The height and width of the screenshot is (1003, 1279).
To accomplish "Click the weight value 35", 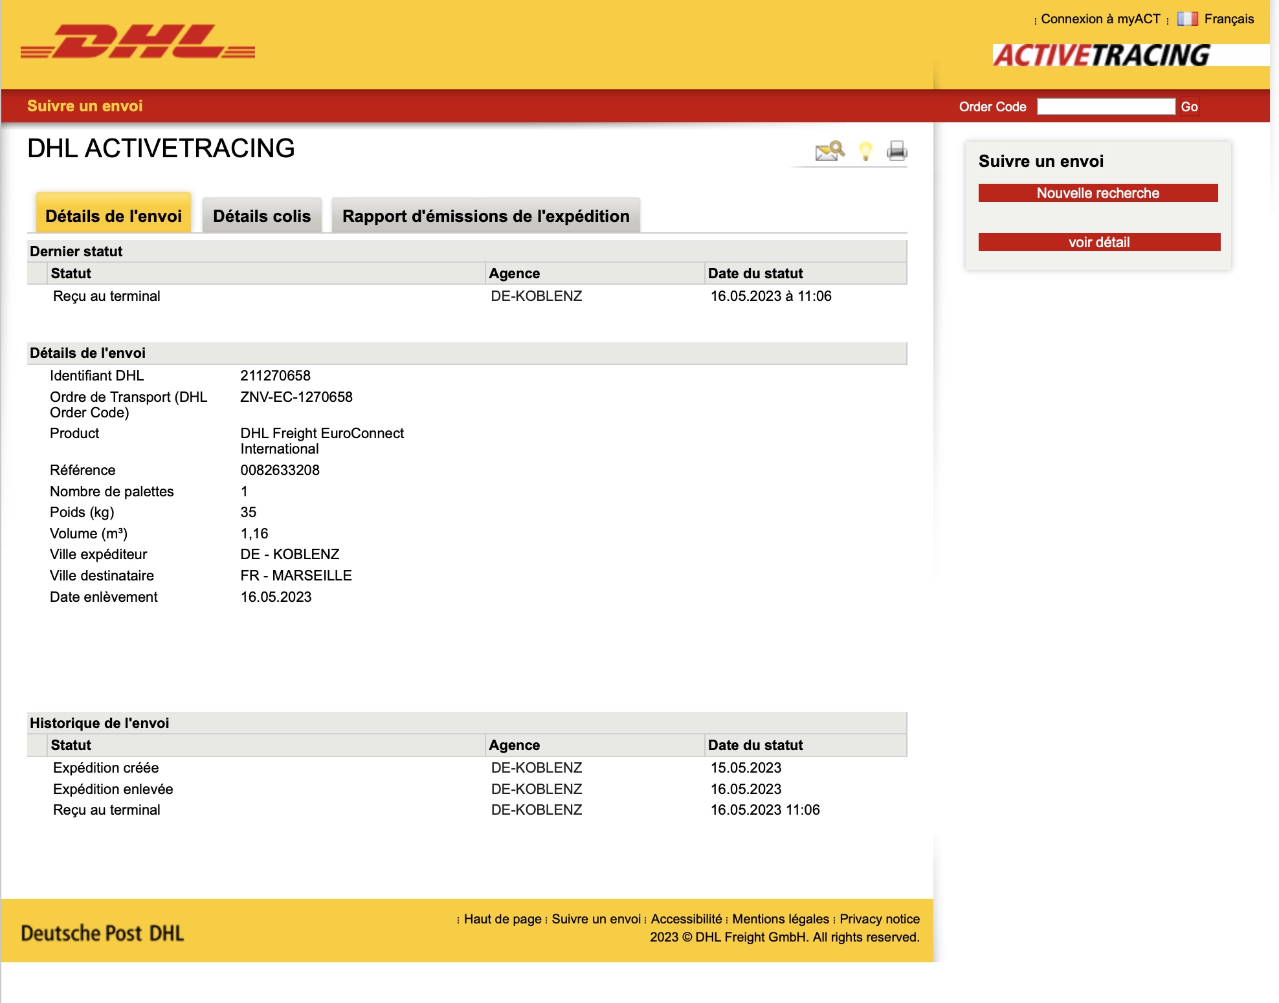I will click(x=249, y=513).
